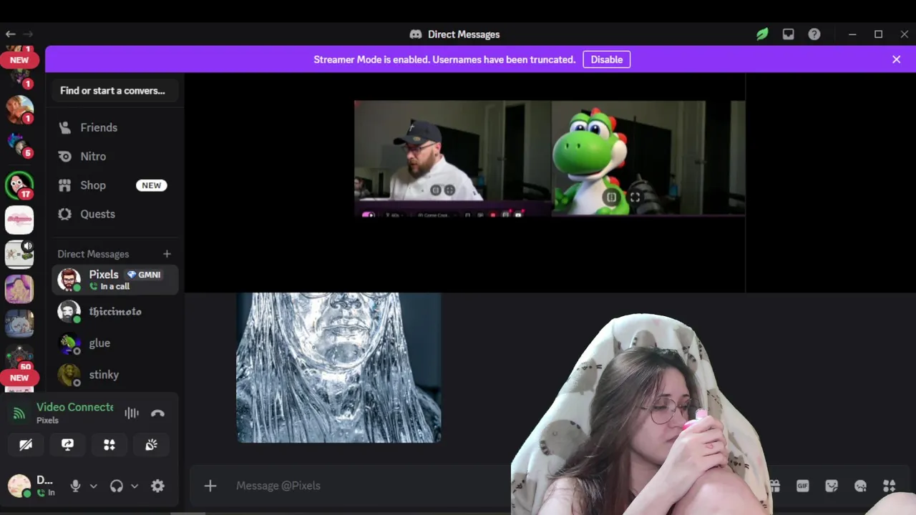This screenshot has width=916, height=515.
Task: Expand the headphone output options arrow
Action: (x=135, y=486)
